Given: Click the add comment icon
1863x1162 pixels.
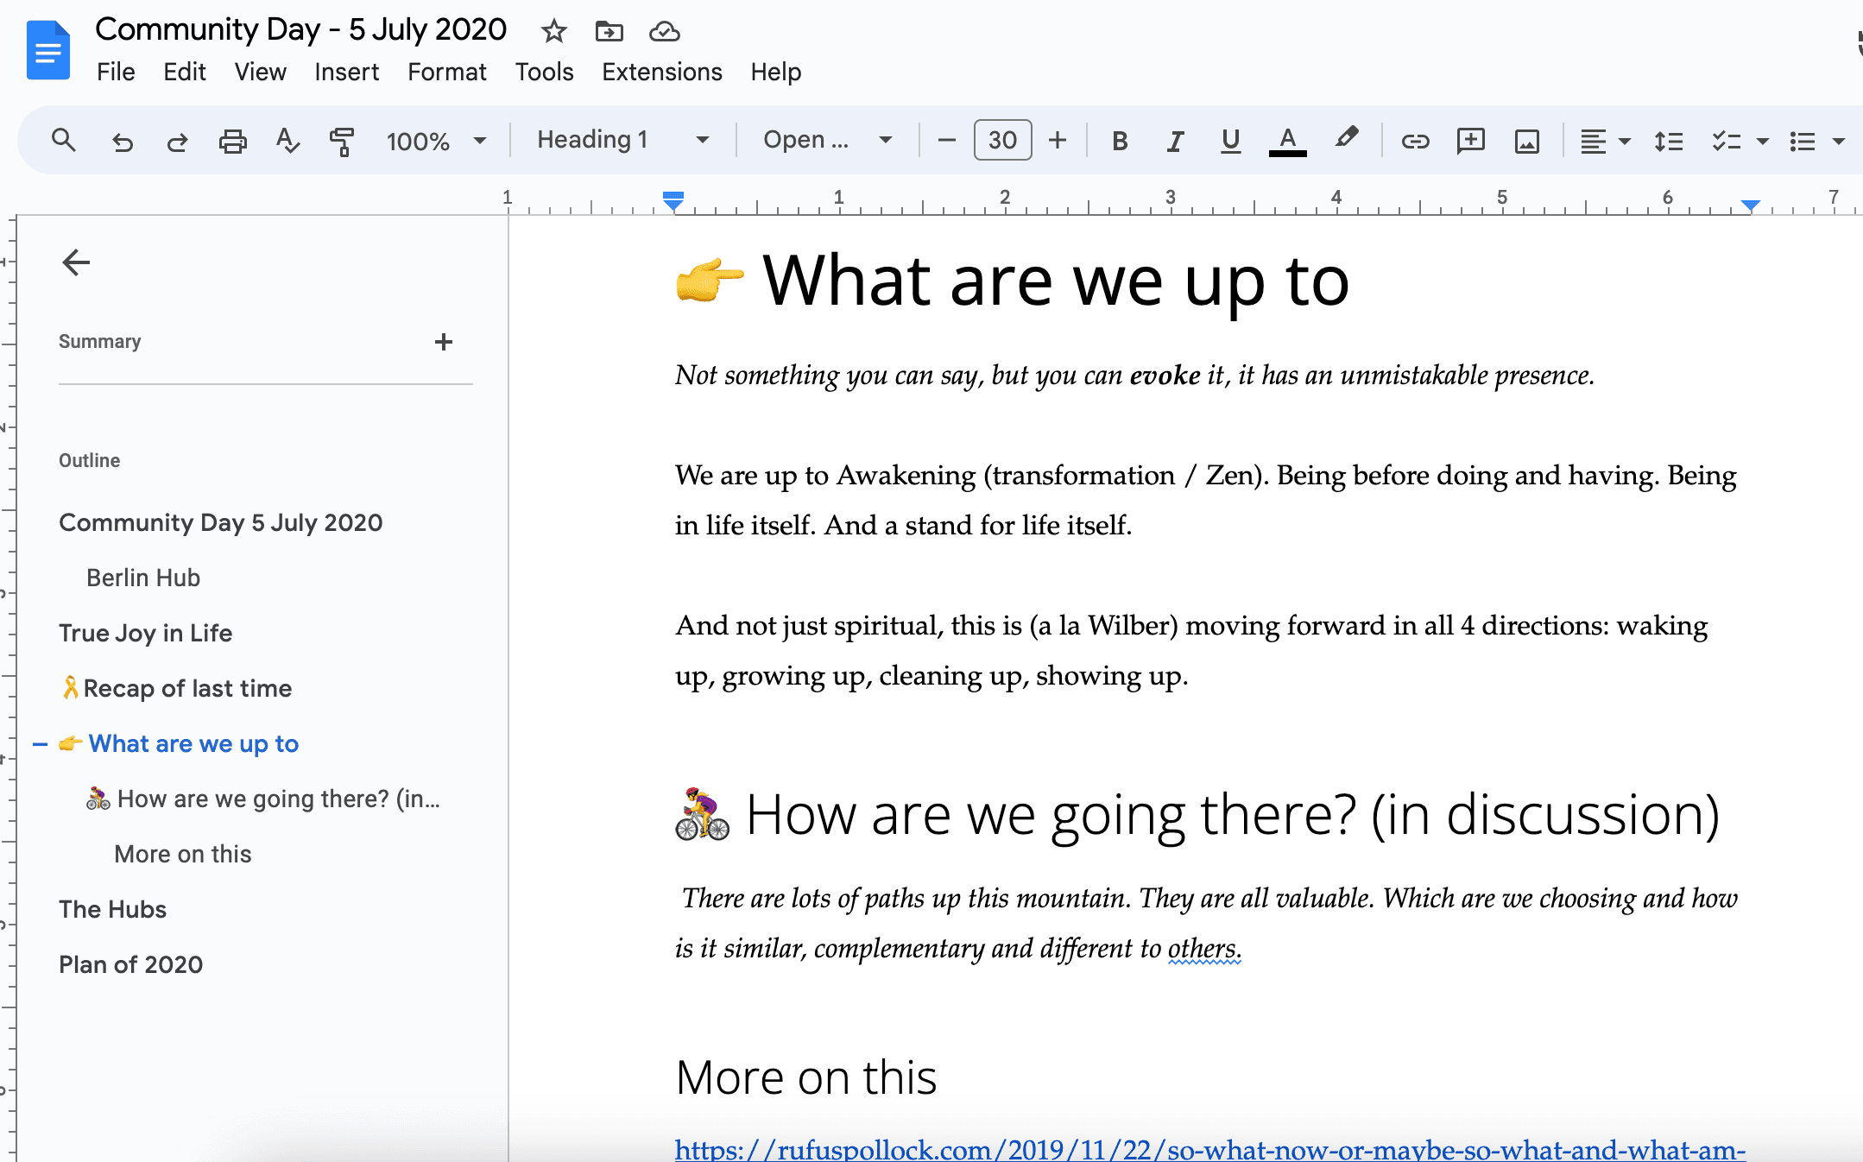Looking at the screenshot, I should click(x=1470, y=141).
